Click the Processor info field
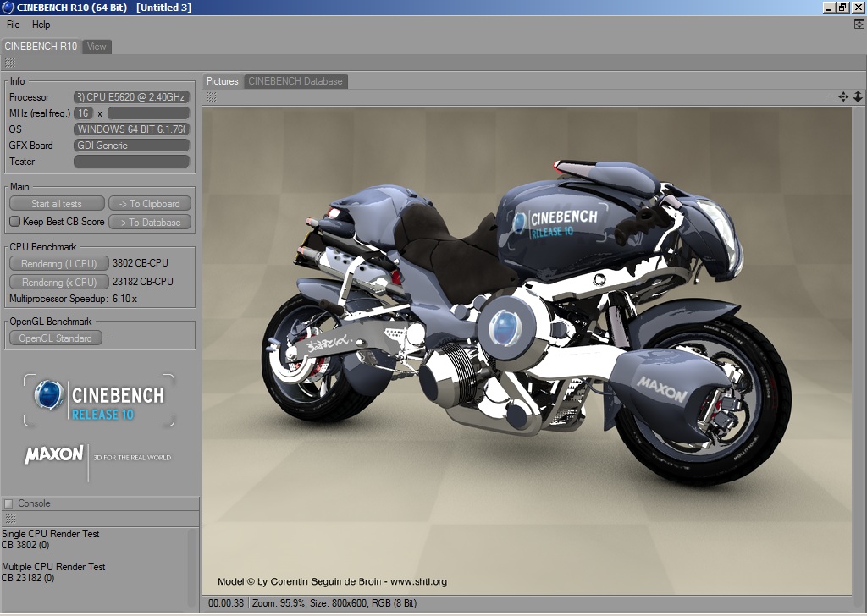867x616 pixels. tap(131, 97)
